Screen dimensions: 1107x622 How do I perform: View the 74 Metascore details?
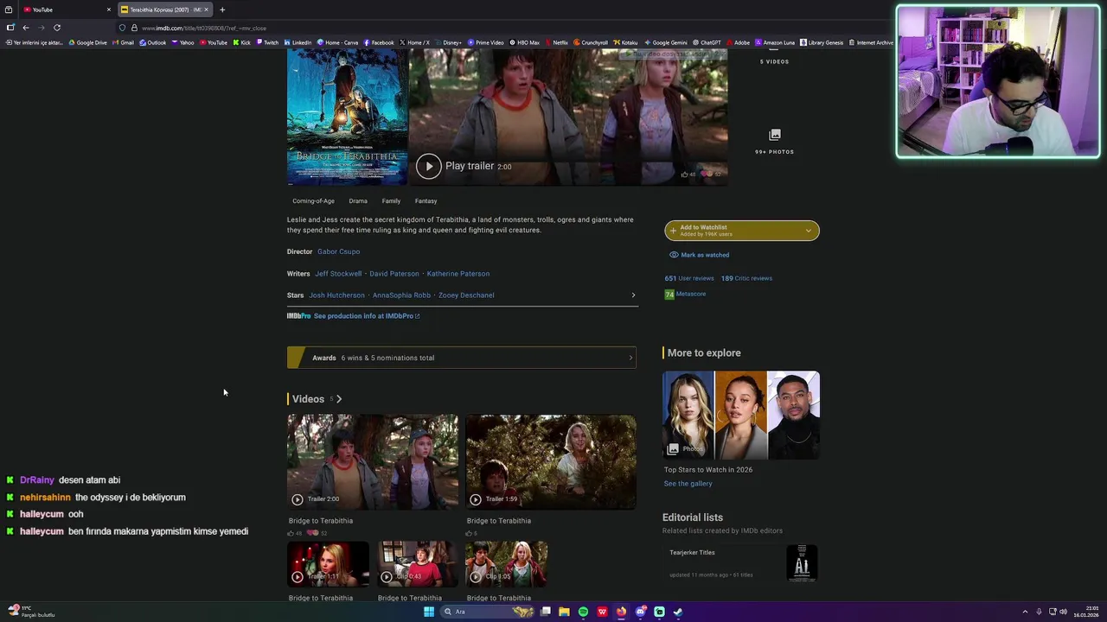(685, 295)
